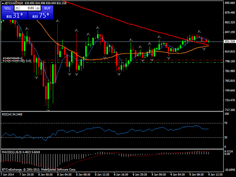Click the BTCUSD,M30 chart title text
This screenshot has height=177, width=236.
(14, 3)
